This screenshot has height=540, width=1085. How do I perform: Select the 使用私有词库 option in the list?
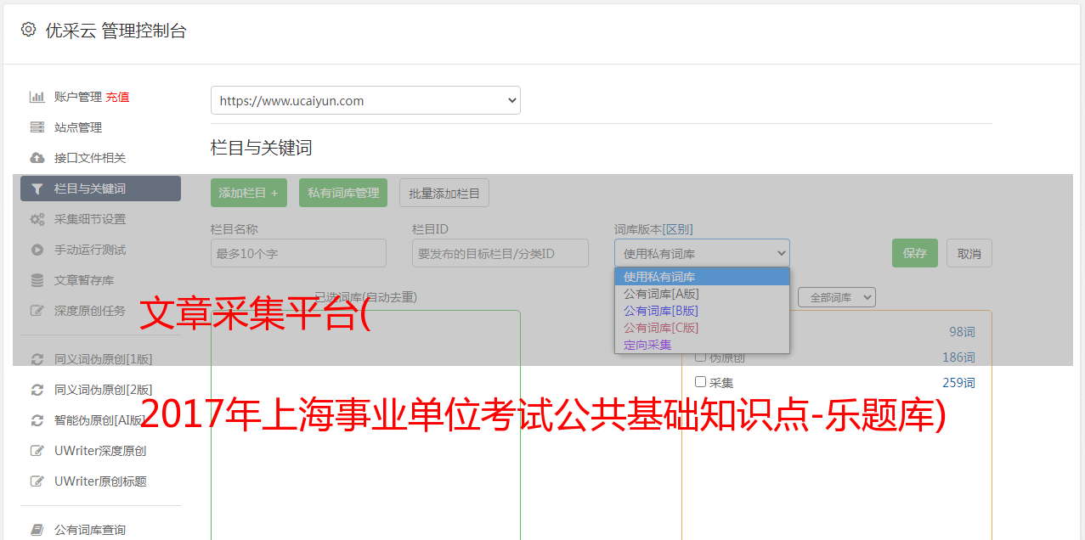click(702, 277)
